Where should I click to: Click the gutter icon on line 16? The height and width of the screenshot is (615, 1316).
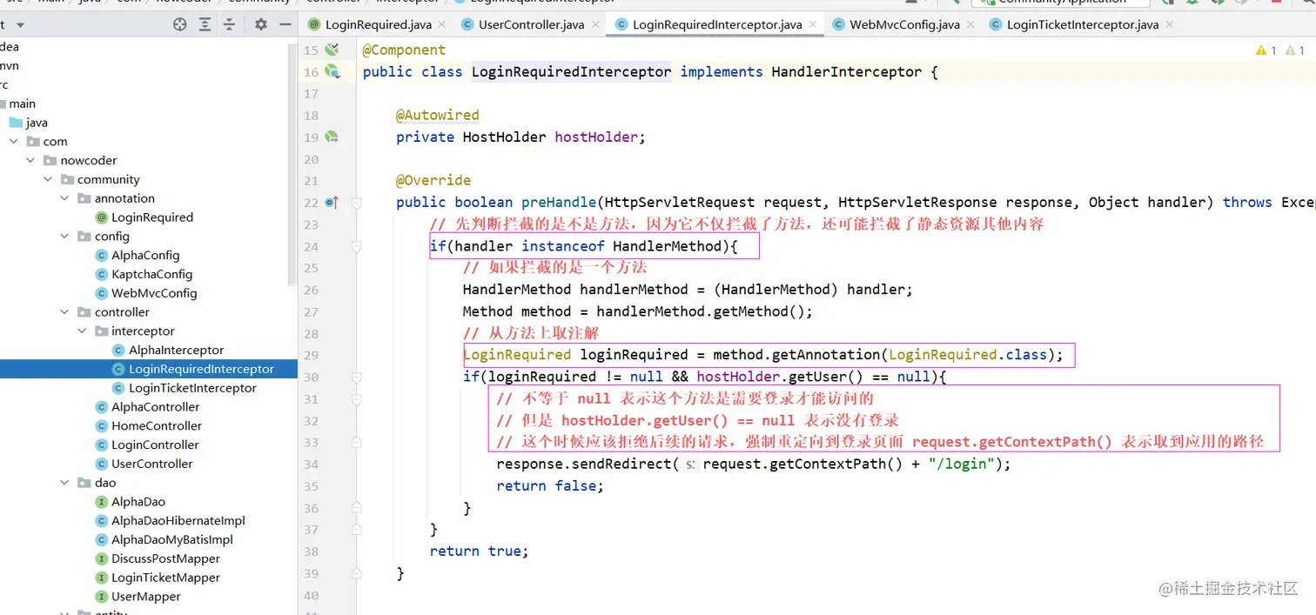pos(332,71)
